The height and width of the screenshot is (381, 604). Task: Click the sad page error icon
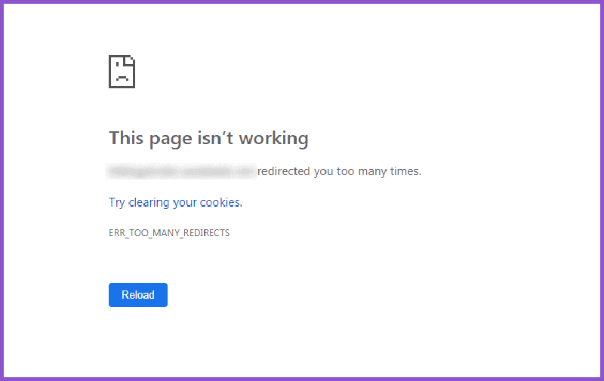tap(122, 72)
